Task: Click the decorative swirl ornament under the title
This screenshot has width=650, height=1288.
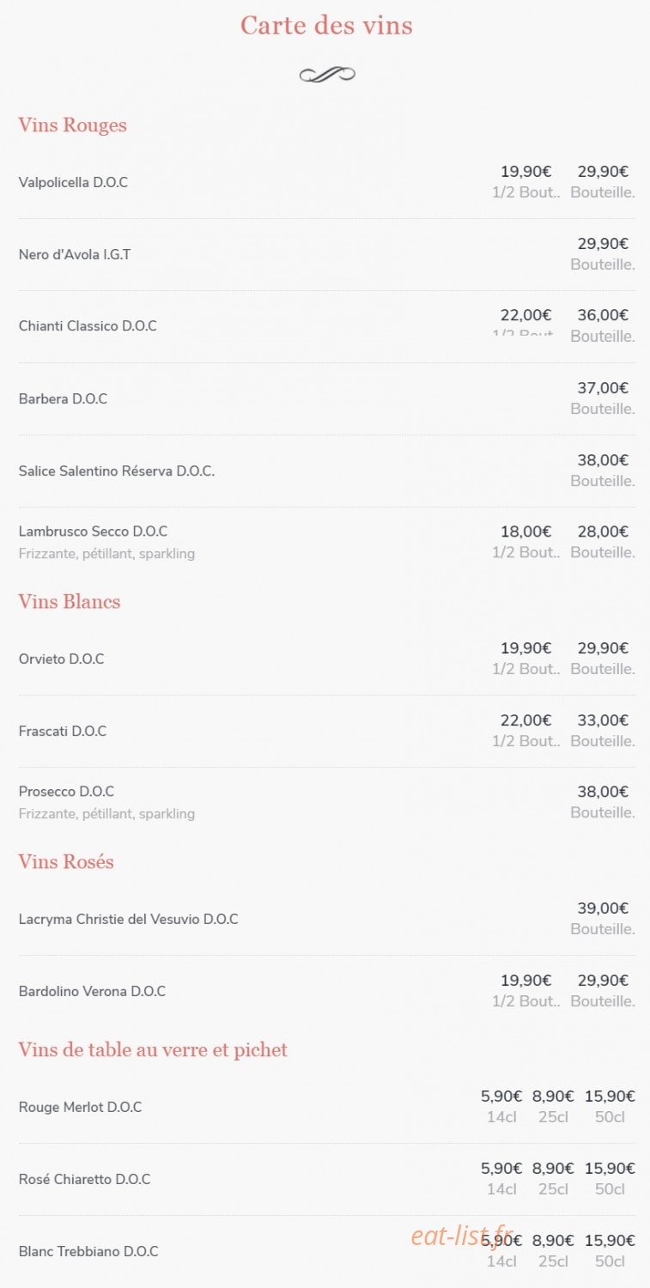Action: click(327, 75)
